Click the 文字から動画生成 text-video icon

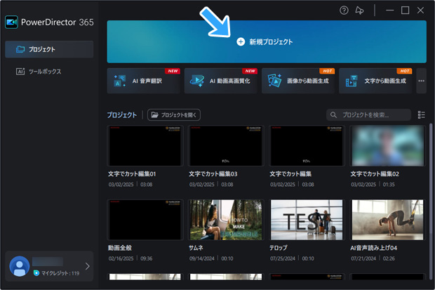(x=352, y=81)
